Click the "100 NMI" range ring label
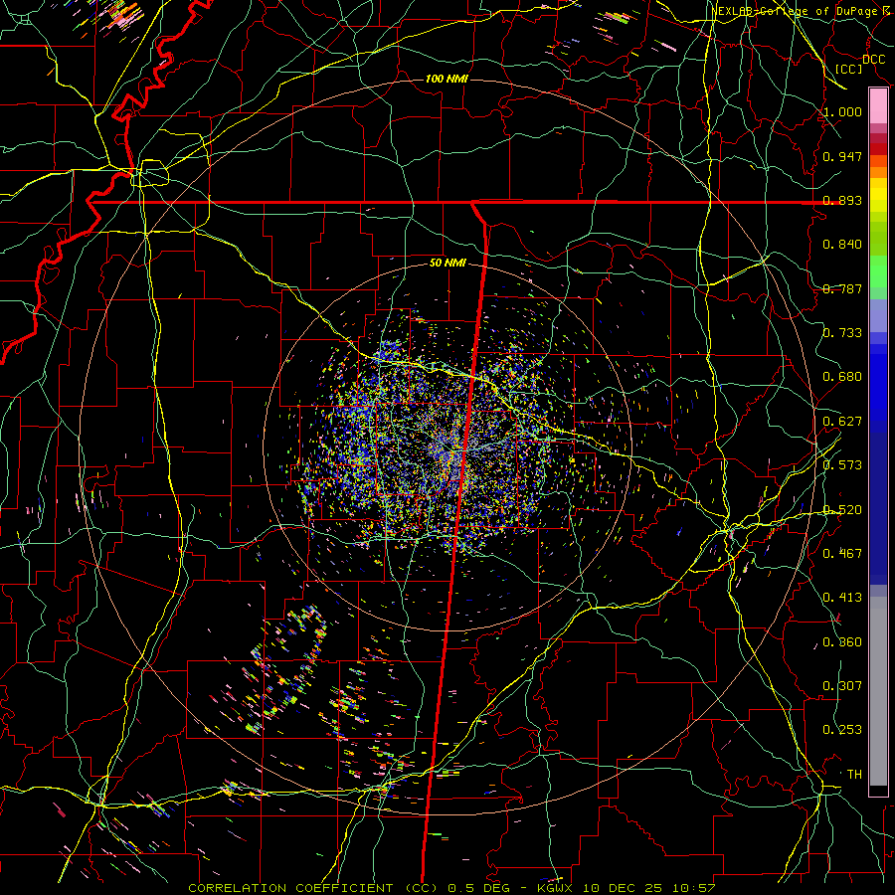The image size is (895, 895). click(x=447, y=79)
